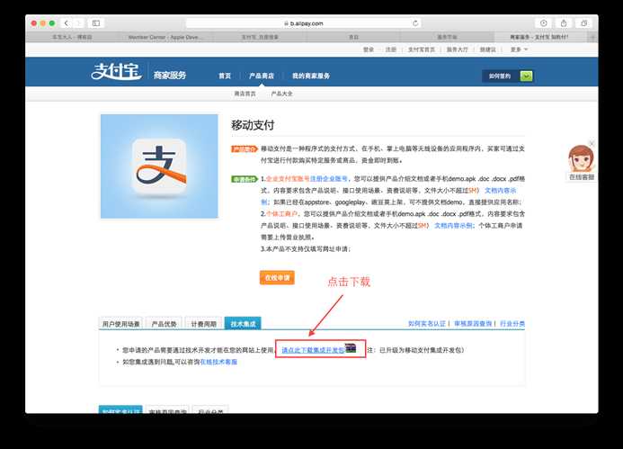The width and height of the screenshot is (623, 449).
Task: Click the 提建议 link
Action: pos(487,49)
